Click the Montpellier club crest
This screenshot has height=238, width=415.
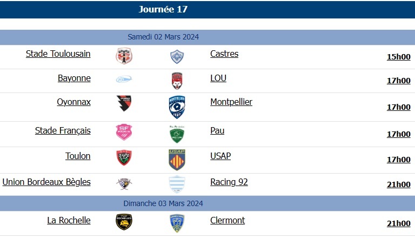(177, 107)
